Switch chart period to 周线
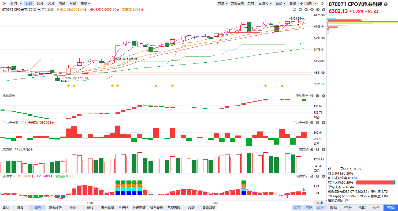 click(62, 3)
